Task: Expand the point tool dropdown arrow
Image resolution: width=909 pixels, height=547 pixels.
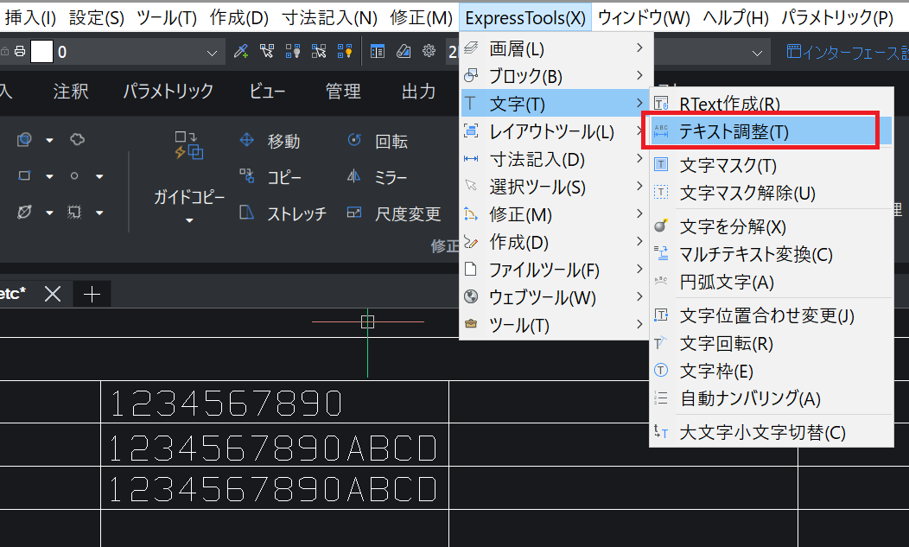Action: click(99, 176)
